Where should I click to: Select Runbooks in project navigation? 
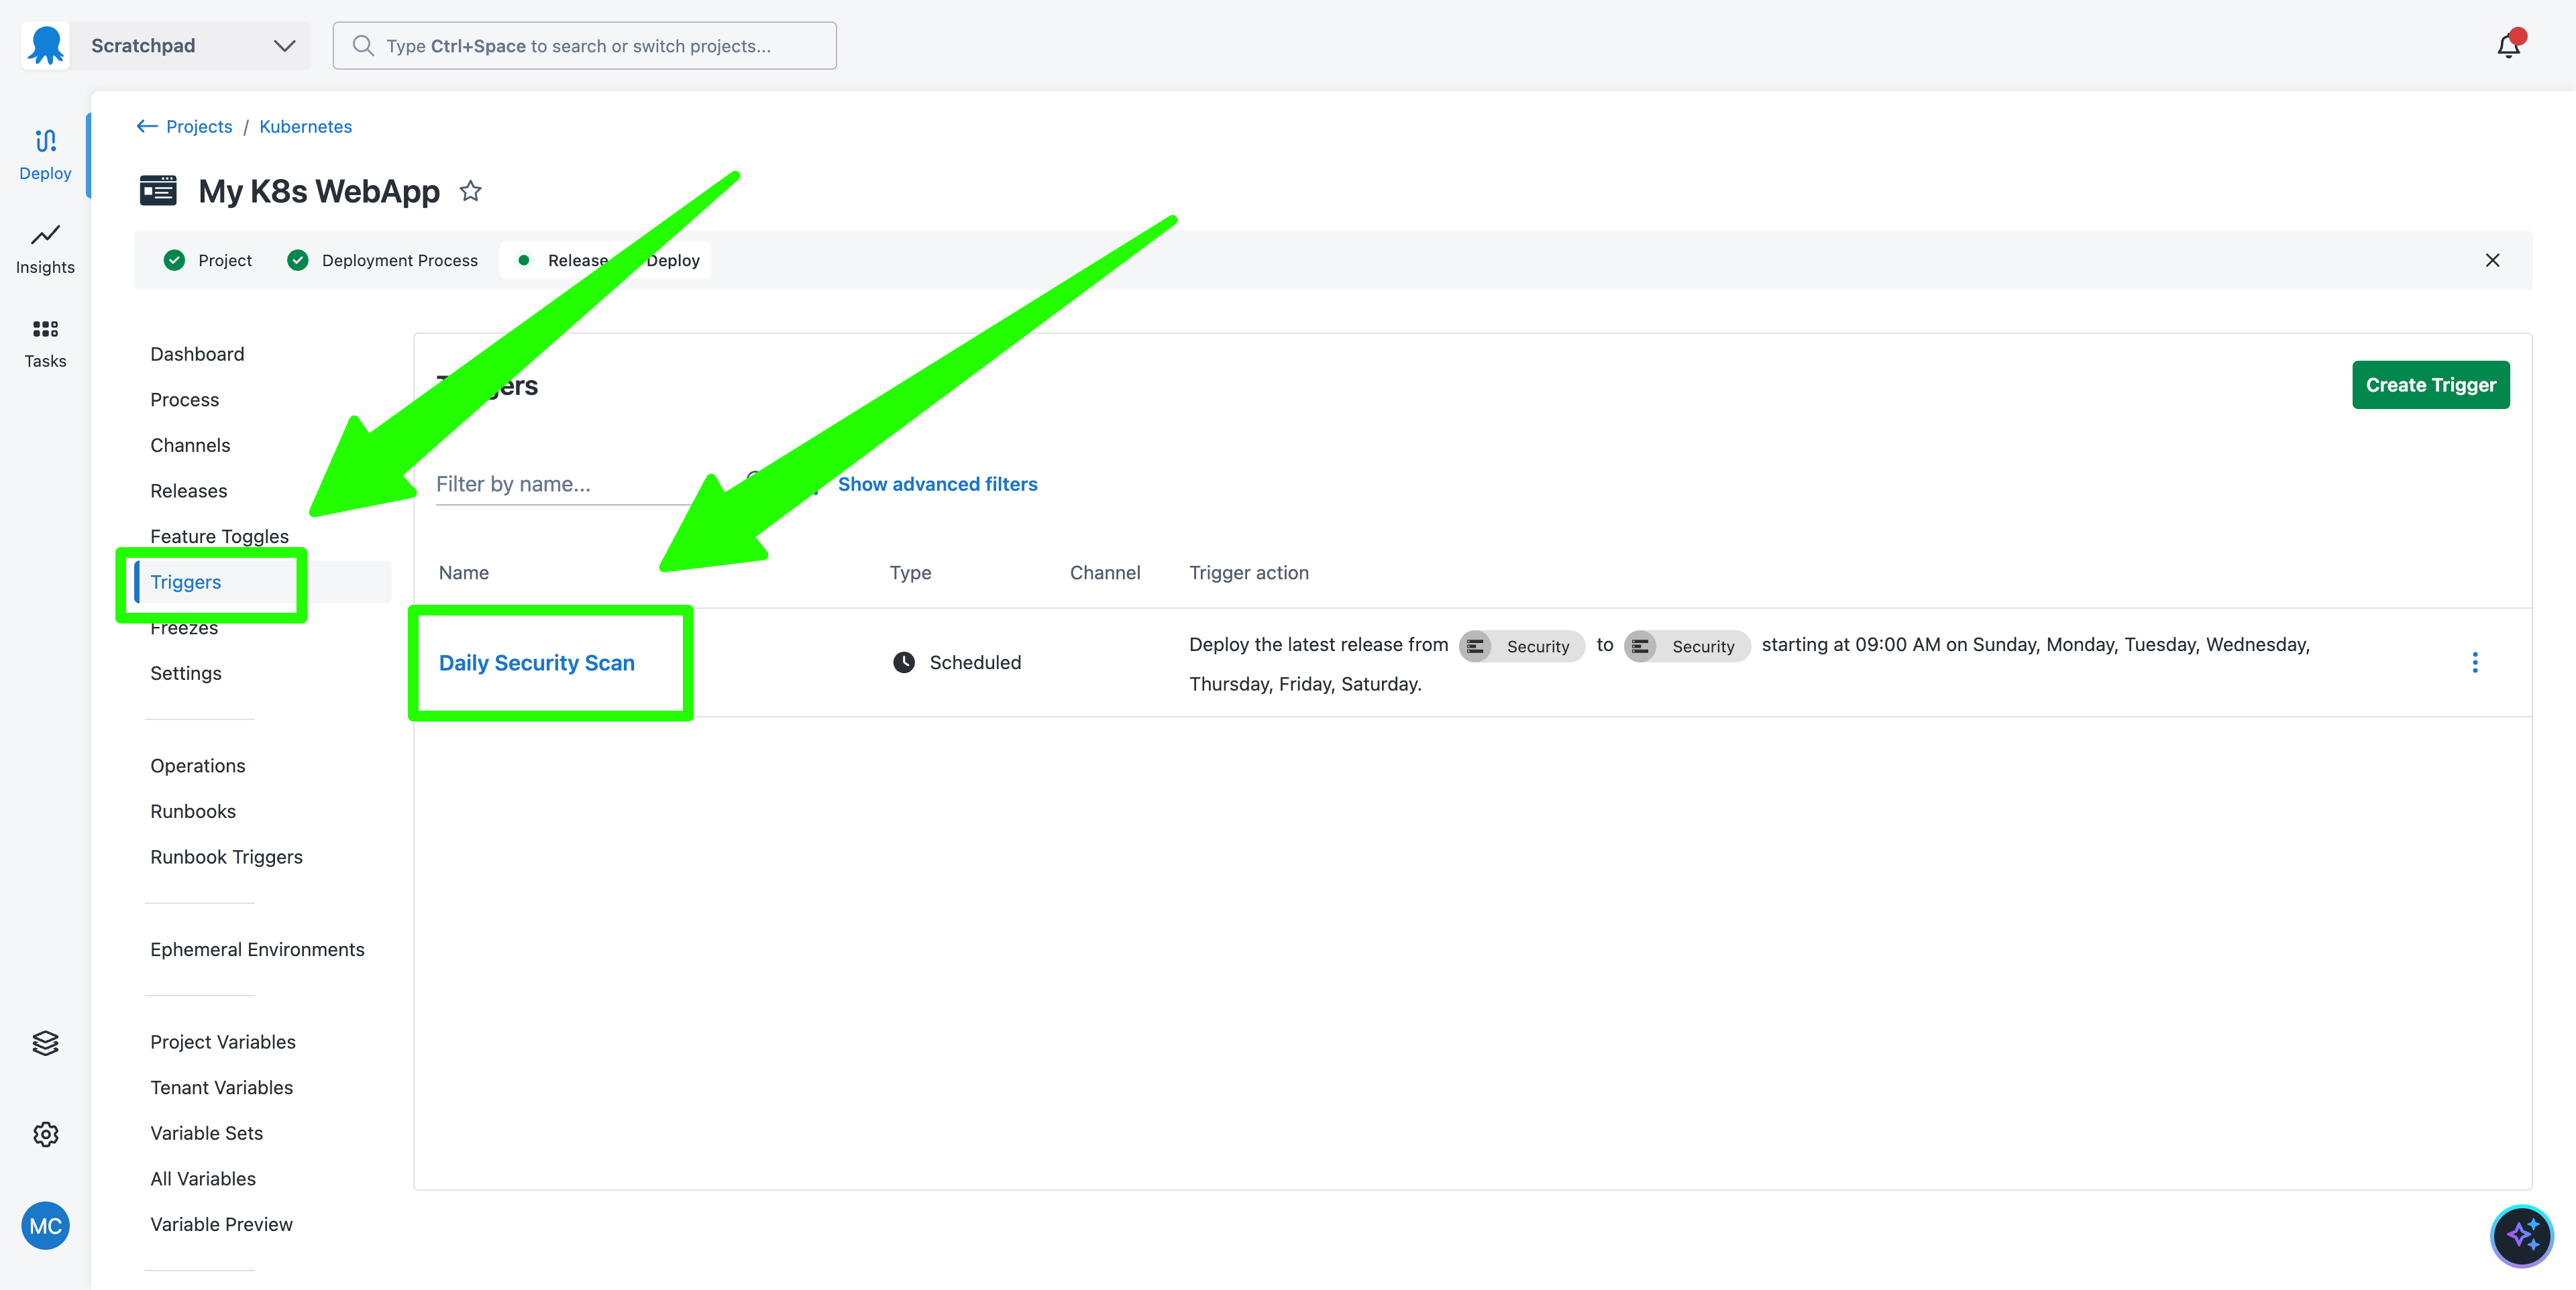pos(193,811)
